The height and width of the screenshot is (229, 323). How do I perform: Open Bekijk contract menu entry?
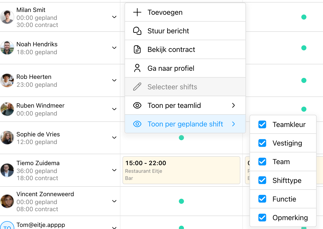point(185,49)
